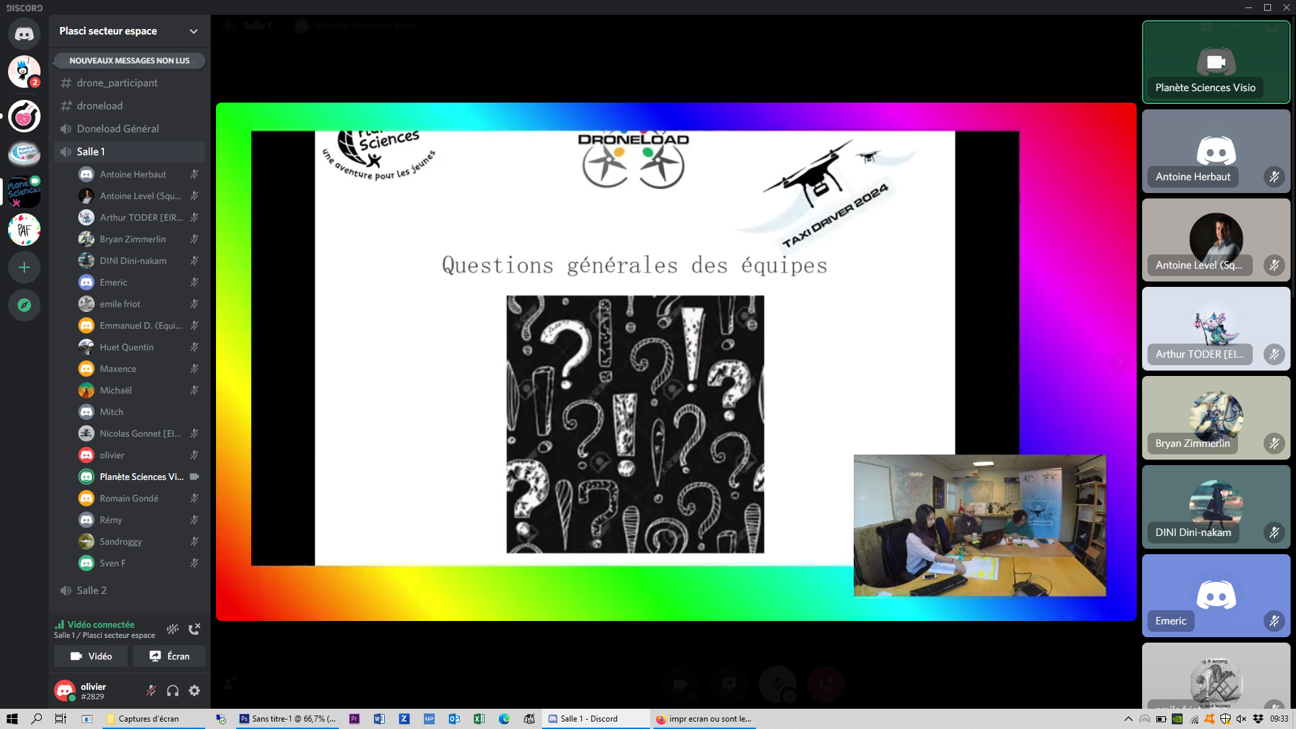Toggle camera with Vidéo button

[x=91, y=656]
